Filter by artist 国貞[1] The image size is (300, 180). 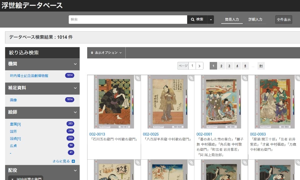click(x=15, y=138)
